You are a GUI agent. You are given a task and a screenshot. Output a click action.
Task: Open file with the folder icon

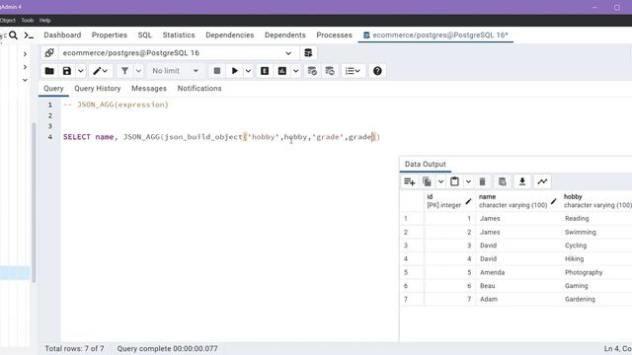click(49, 71)
